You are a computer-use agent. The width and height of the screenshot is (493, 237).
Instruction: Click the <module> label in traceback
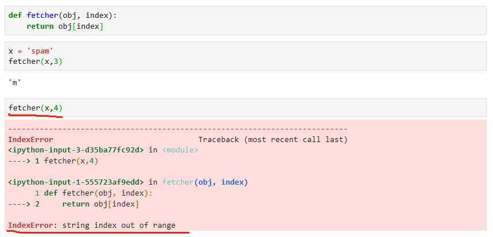pos(180,150)
